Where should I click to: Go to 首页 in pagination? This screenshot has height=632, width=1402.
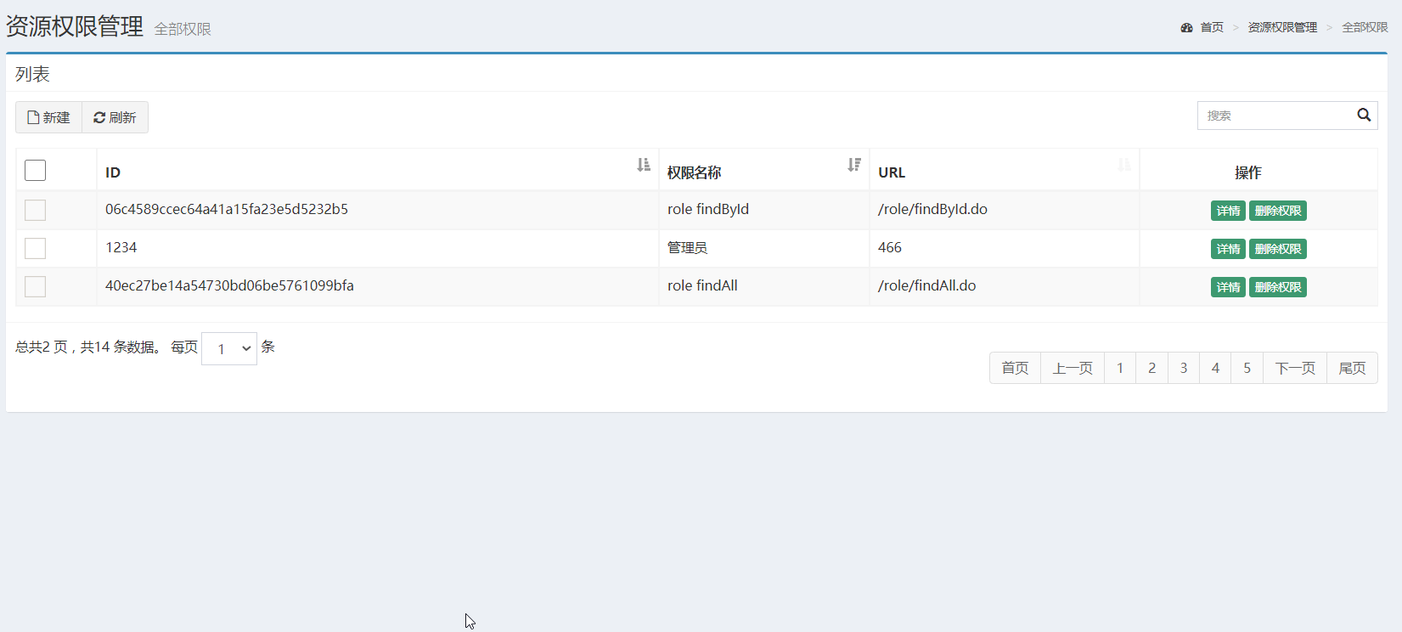click(x=1015, y=368)
